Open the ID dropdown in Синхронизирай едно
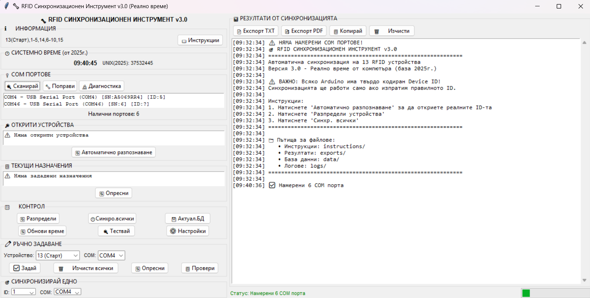590x298 pixels. point(23,292)
